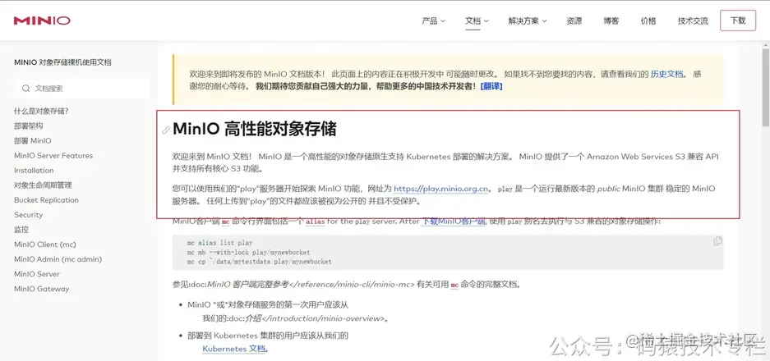The height and width of the screenshot is (361, 770).
Task: Open the 技术交流 menu item
Action: (693, 21)
